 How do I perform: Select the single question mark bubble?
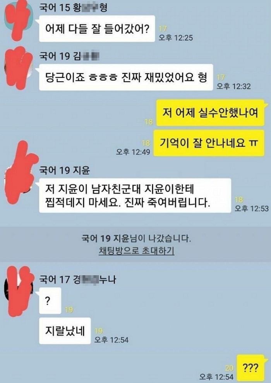[50, 301]
